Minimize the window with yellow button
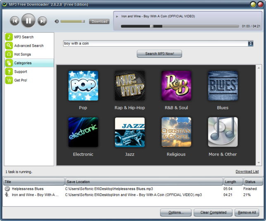This screenshot has width=266, height=221. (253, 5)
